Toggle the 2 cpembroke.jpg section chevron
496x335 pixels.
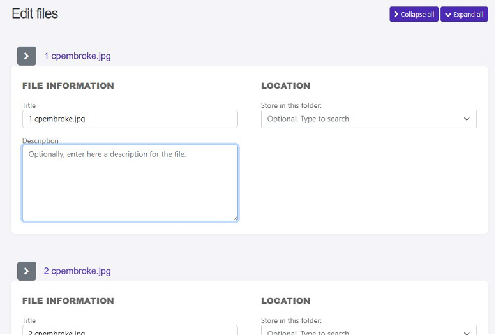pos(26,271)
